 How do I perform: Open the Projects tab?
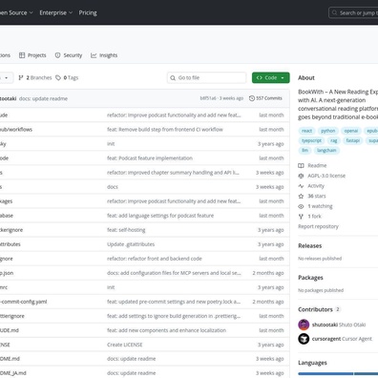click(x=32, y=55)
